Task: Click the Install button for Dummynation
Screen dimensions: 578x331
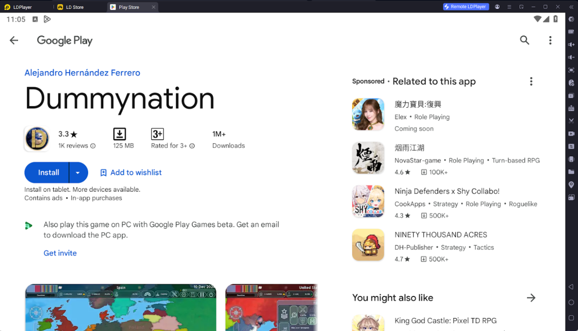Action: coord(47,173)
